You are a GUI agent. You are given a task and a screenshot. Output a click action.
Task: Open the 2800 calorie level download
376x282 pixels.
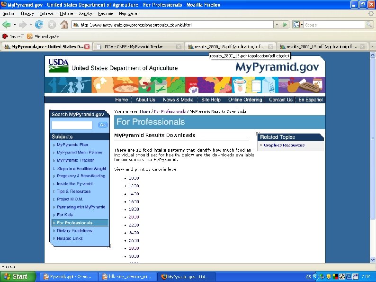[x=134, y=248]
